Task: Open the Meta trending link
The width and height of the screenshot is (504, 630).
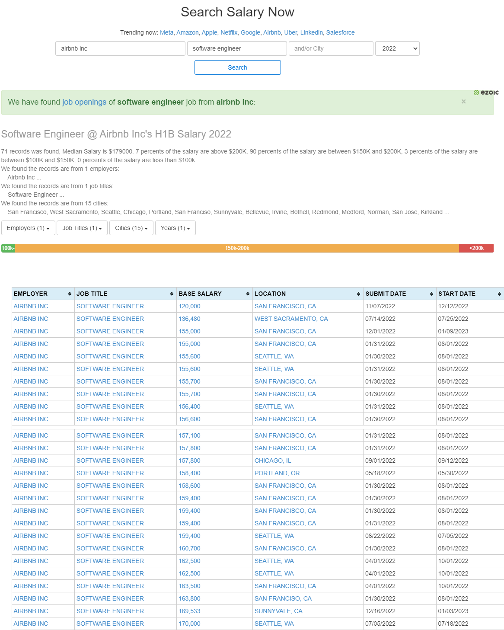Action: pyautogui.click(x=166, y=32)
